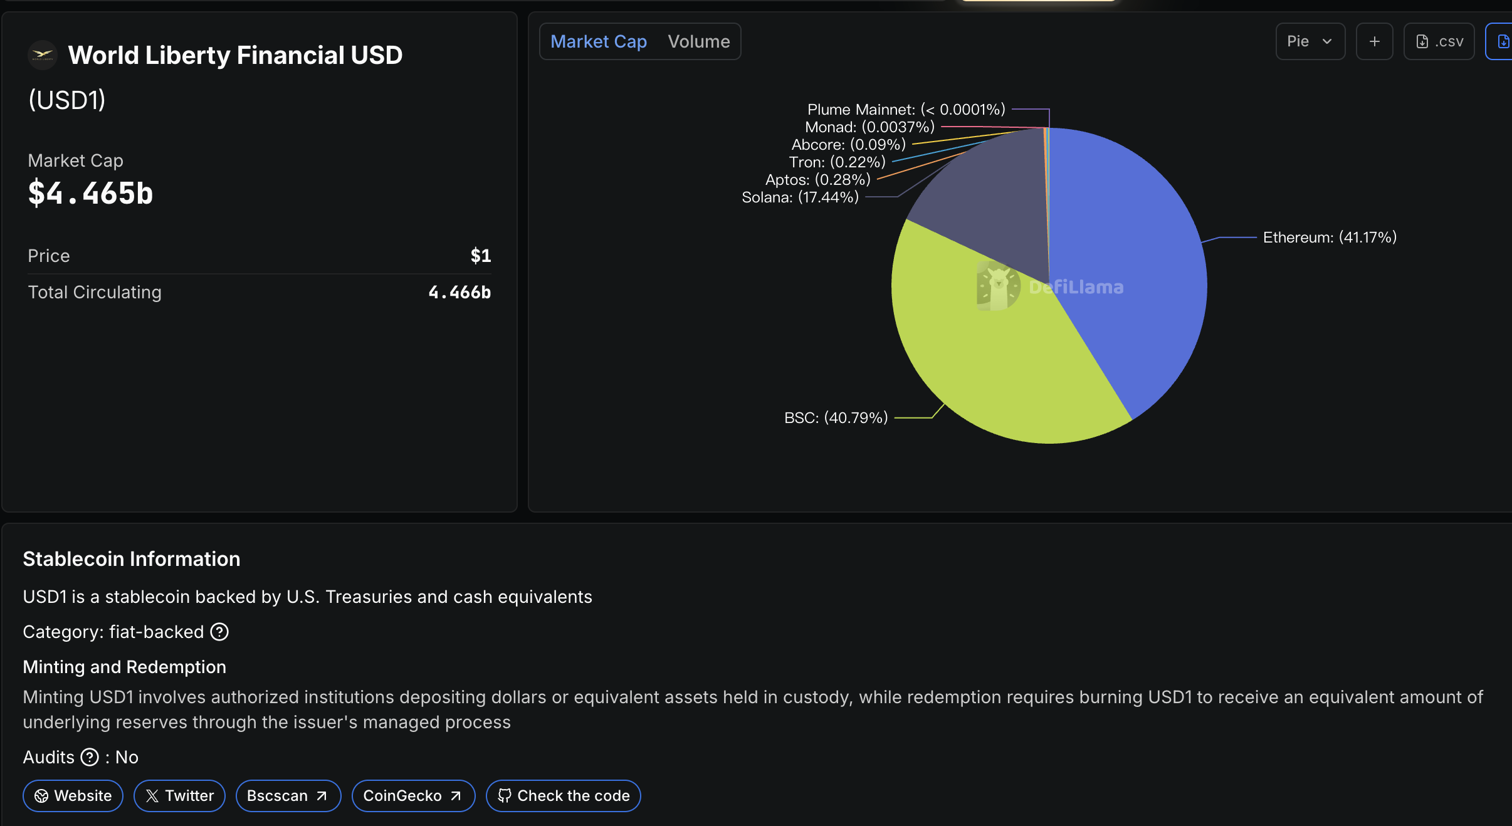The image size is (1512, 826).
Task: Visit the project Website
Action: [73, 795]
